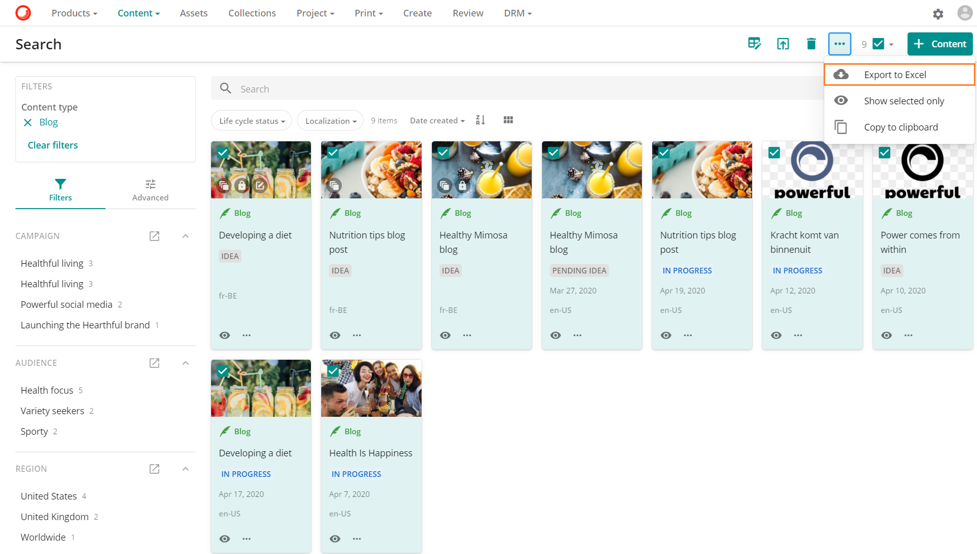
Task: Preview 'Developing a diet' using the eye icon
Action: [224, 335]
